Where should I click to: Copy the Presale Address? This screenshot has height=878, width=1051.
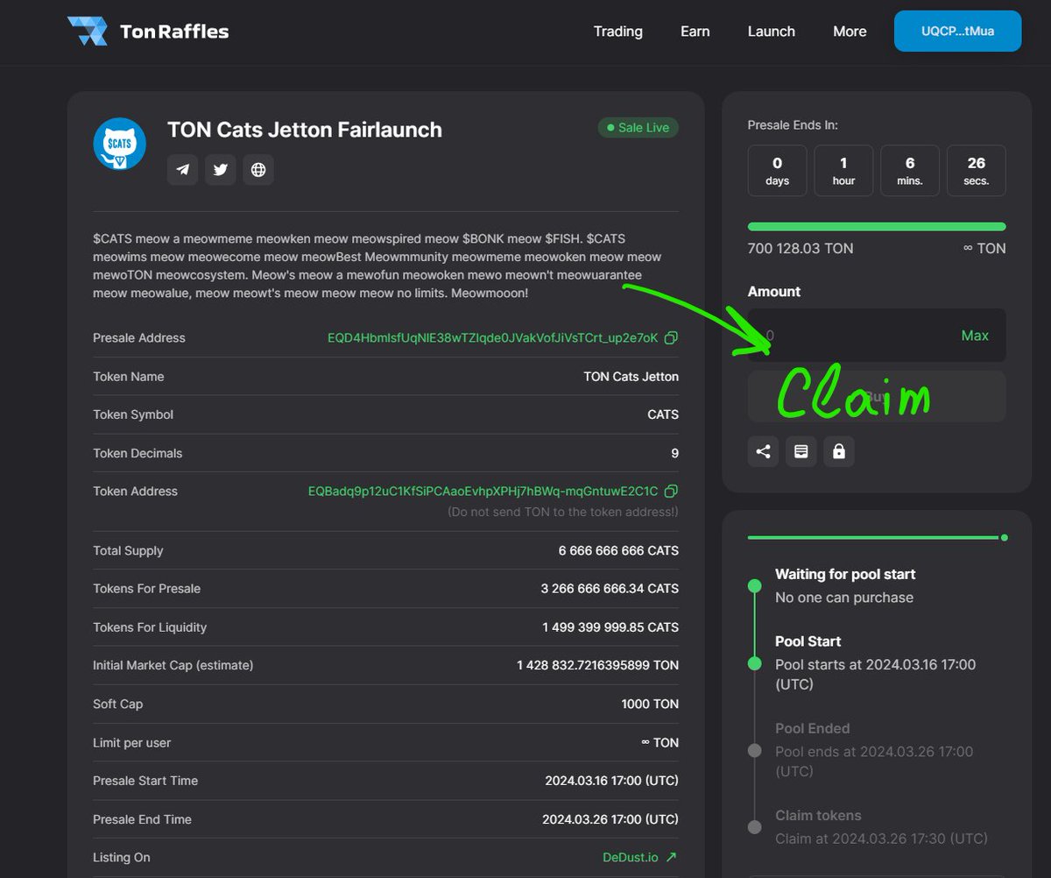click(671, 338)
